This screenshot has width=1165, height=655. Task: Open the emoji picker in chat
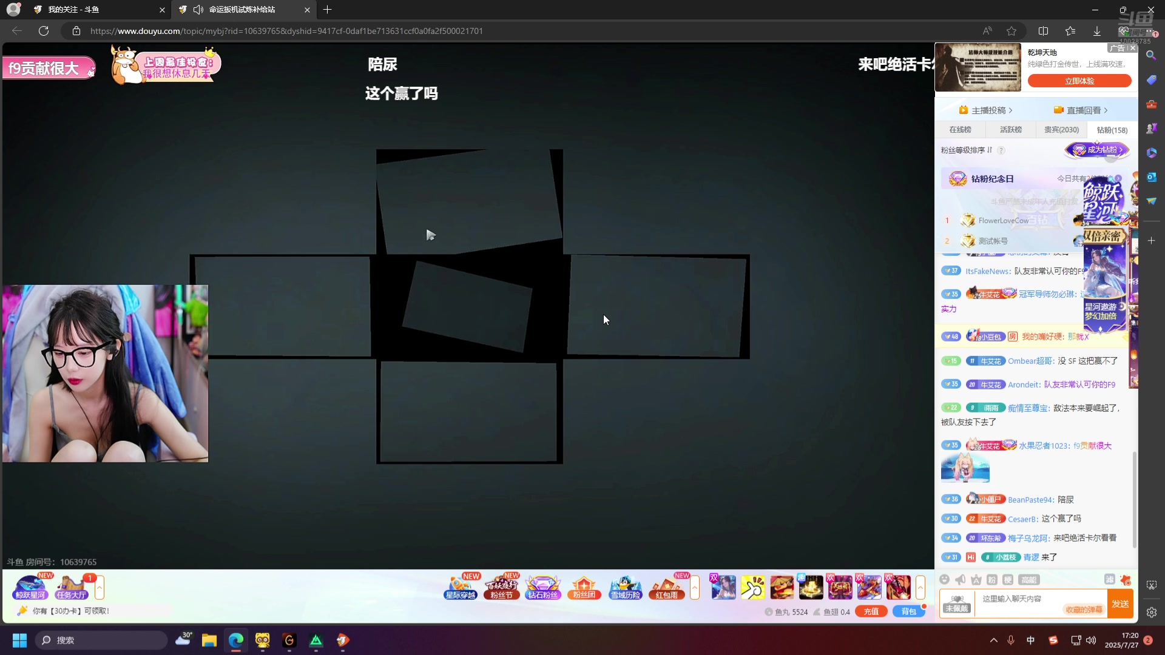(x=945, y=580)
